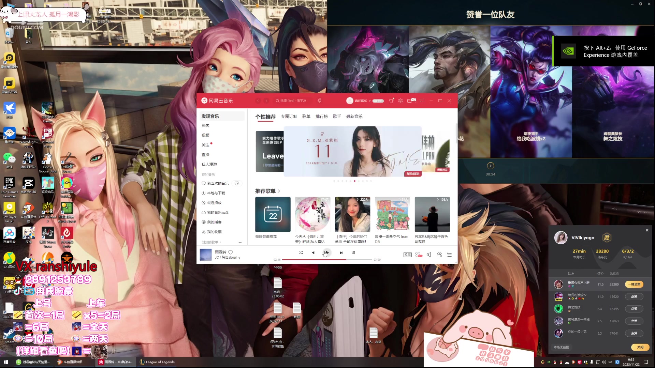The height and width of the screenshot is (368, 655).
Task: Open 独享R&B沉醉于夜色与落日 playlist cover
Action: (432, 214)
